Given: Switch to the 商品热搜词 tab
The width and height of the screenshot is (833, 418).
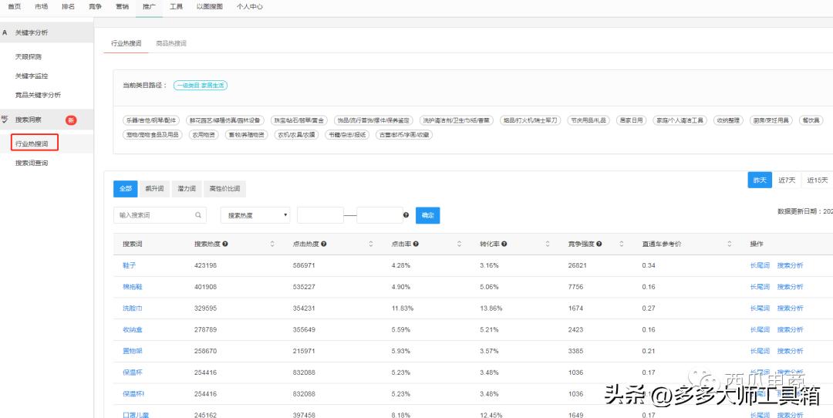Looking at the screenshot, I should point(170,44).
